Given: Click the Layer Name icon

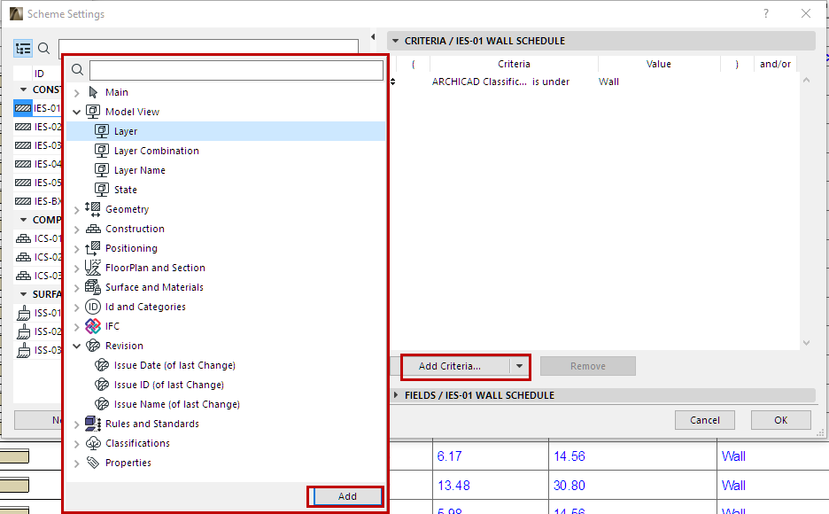Looking at the screenshot, I should [x=102, y=170].
